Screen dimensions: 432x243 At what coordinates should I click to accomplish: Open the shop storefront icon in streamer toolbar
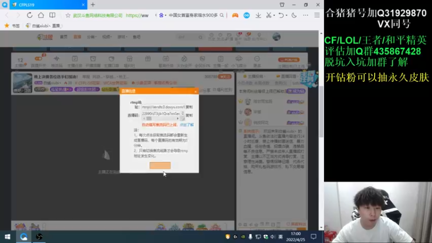[130, 59]
